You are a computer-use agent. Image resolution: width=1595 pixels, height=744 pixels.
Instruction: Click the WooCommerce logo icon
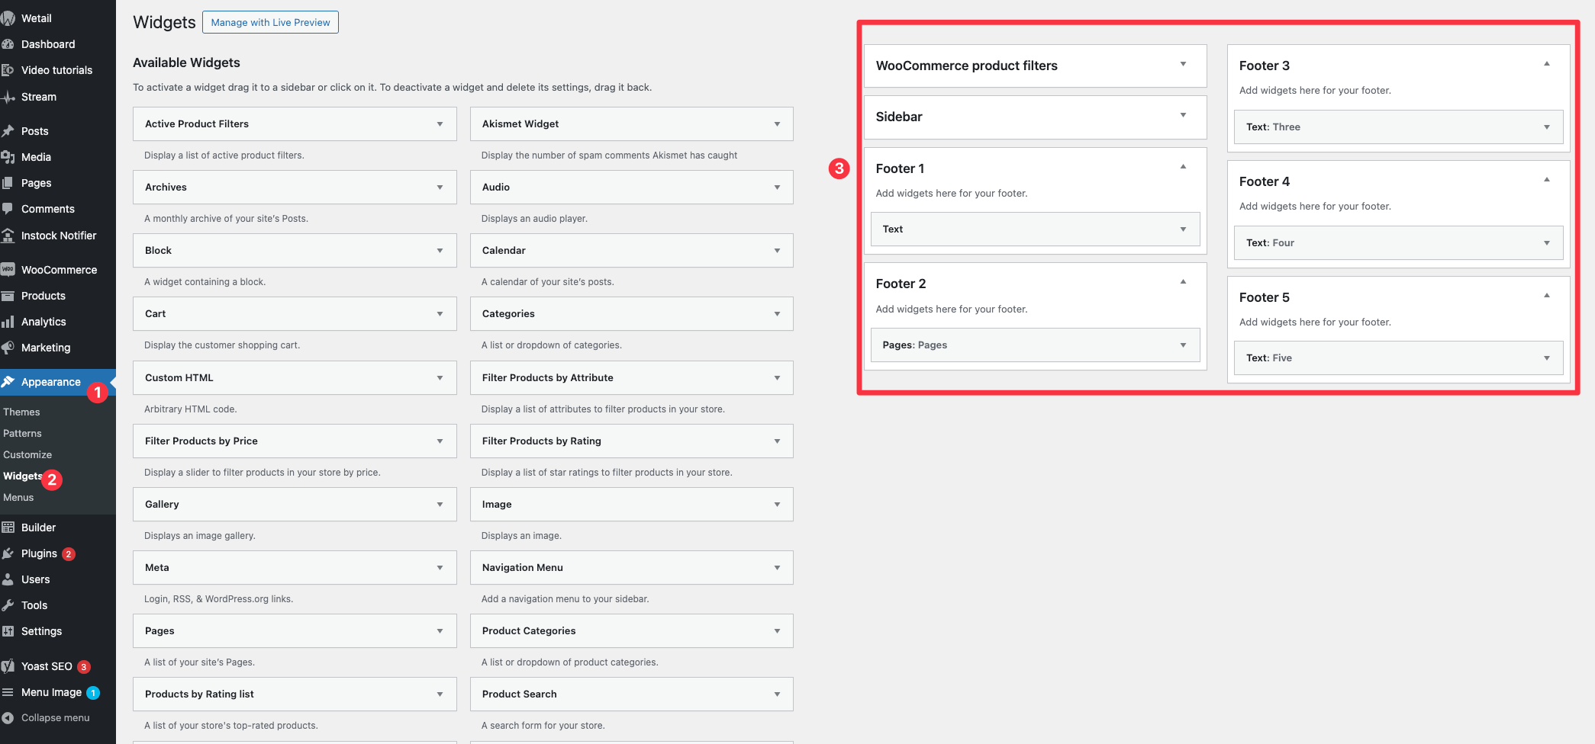point(8,270)
